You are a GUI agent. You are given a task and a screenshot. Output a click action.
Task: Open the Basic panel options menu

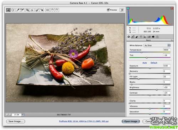click(172, 40)
